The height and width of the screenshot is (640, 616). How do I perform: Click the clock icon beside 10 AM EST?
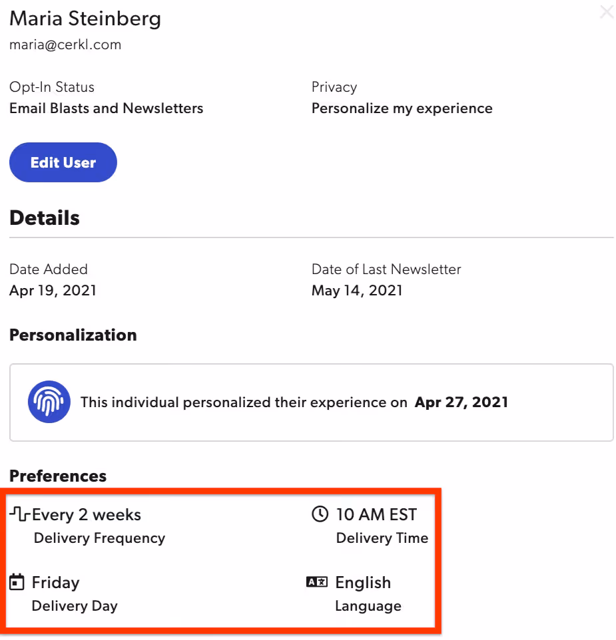point(320,514)
